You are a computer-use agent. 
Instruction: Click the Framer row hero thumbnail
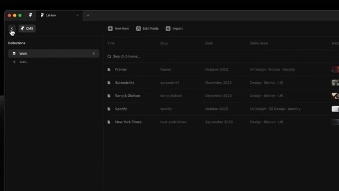tap(335, 70)
